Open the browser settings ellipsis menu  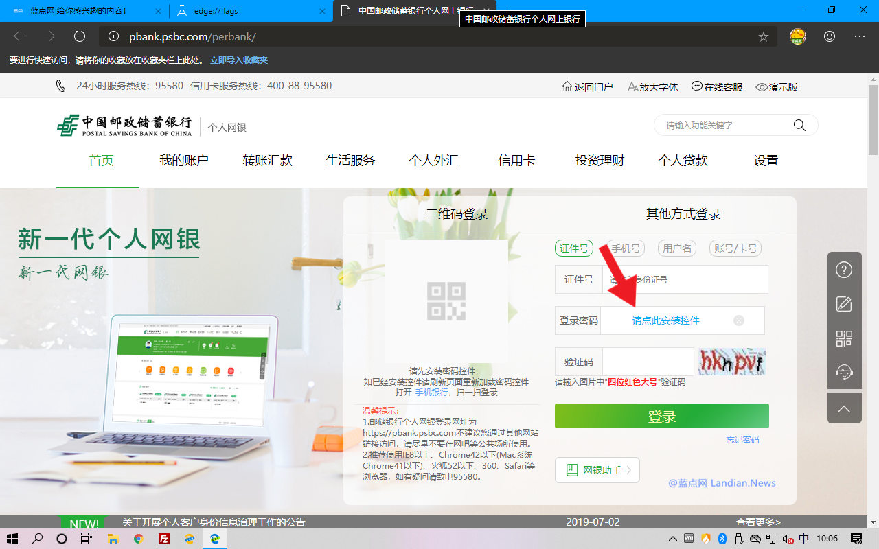pyautogui.click(x=860, y=36)
